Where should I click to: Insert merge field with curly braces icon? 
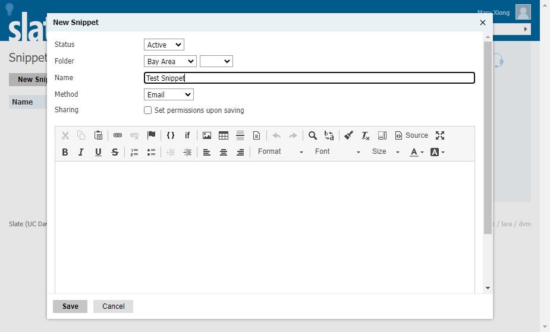(x=171, y=135)
